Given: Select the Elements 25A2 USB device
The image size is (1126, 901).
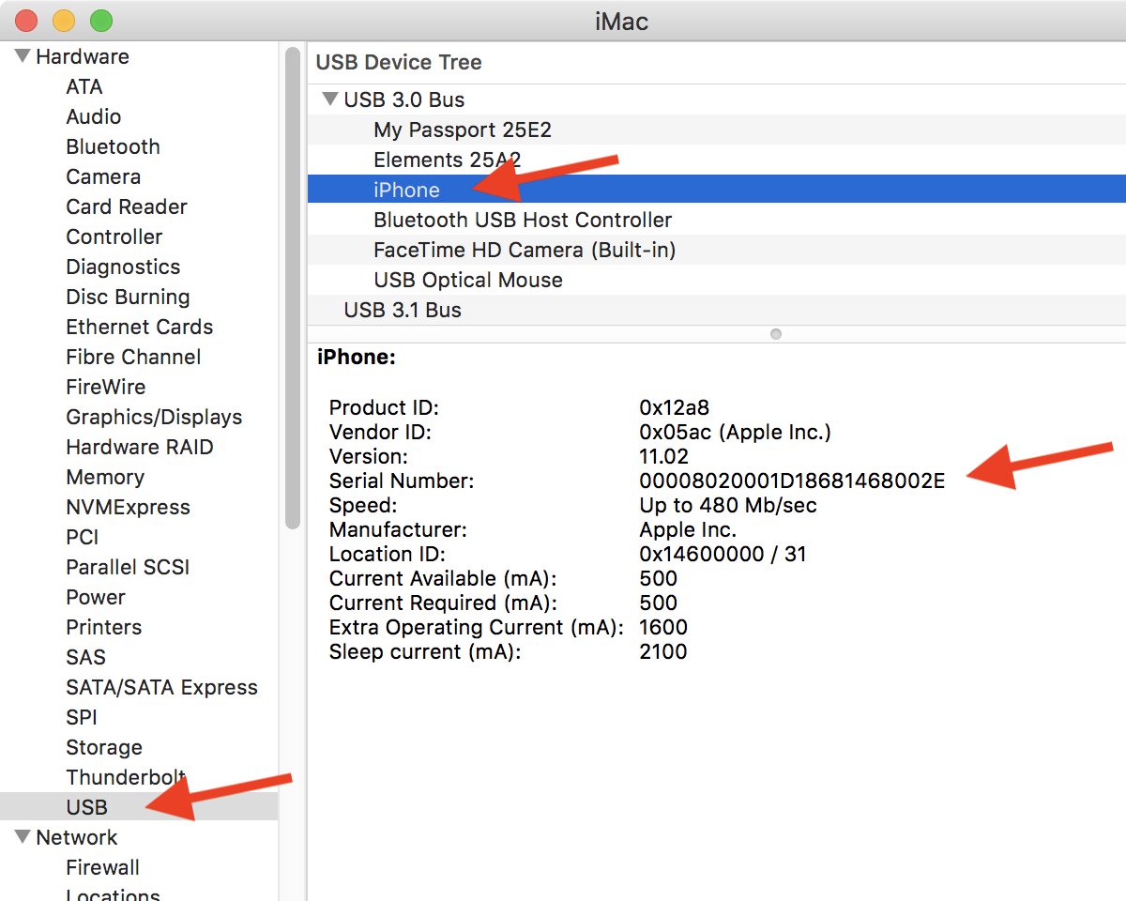Looking at the screenshot, I should (x=447, y=160).
